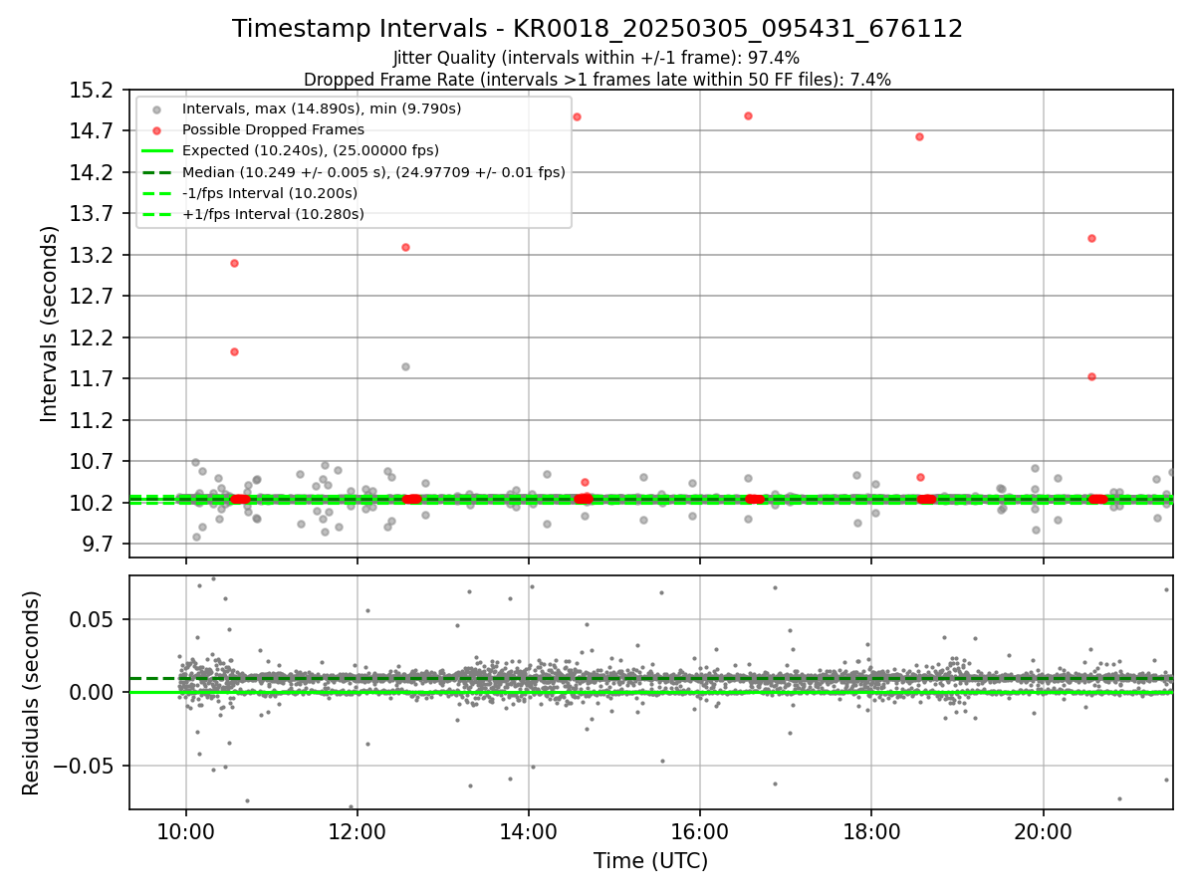Click y-axis tick label "15.2"
1195x896 pixels.
(93, 90)
